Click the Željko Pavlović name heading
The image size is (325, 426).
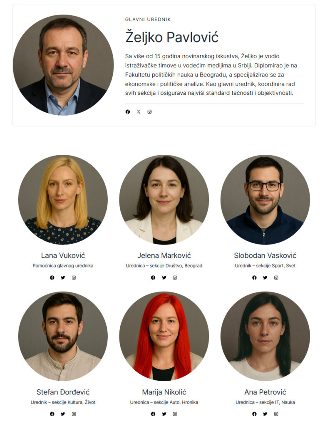tap(172, 37)
